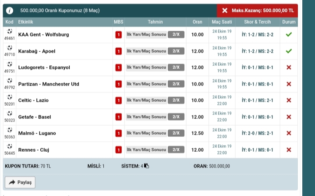Click the score İY: 2-0 / MS: 2-1 for Malmö

pyautogui.click(x=258, y=133)
